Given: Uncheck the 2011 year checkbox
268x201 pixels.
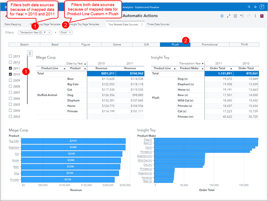Looking at the screenshot, I should (x=10, y=68).
